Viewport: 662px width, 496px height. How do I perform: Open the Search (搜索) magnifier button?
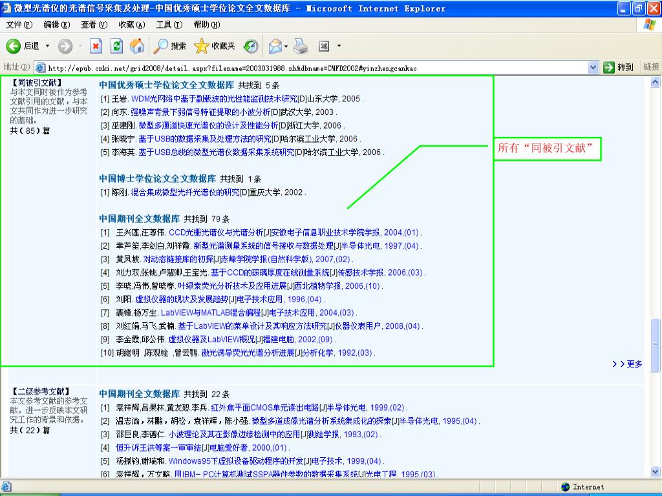click(x=170, y=46)
